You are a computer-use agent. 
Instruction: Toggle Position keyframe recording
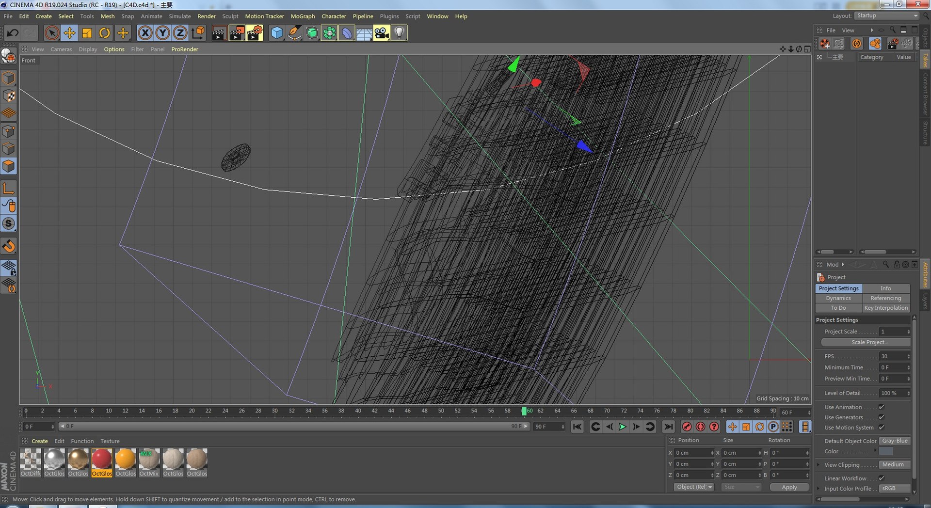tap(732, 427)
